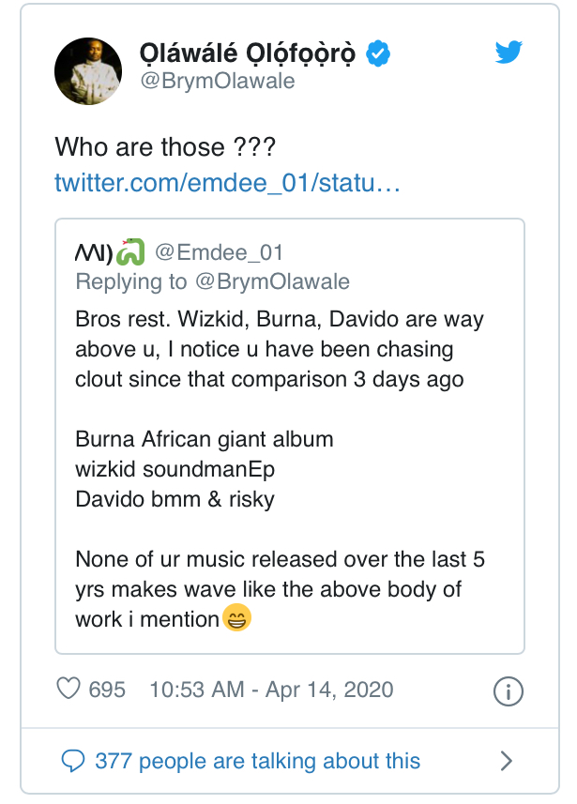Viewport: 577px width, 804px height.
Task: Click the Twitter bird logo icon
Action: pyautogui.click(x=508, y=54)
